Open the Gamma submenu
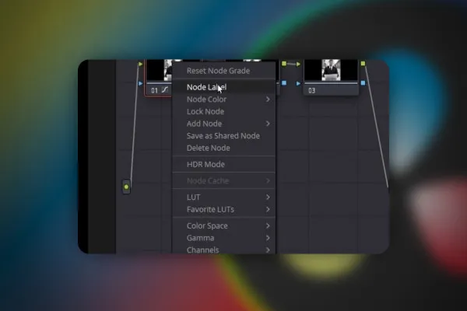Image resolution: width=467 pixels, height=311 pixels. coord(224,238)
